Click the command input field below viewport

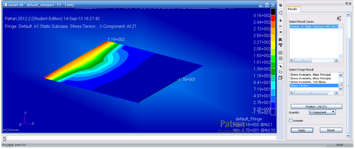point(141,138)
